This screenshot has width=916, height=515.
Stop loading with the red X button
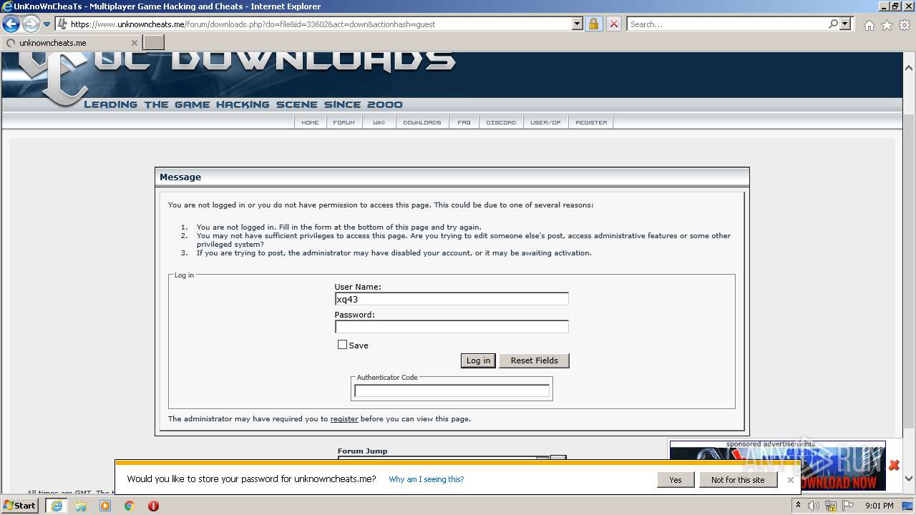coord(613,24)
